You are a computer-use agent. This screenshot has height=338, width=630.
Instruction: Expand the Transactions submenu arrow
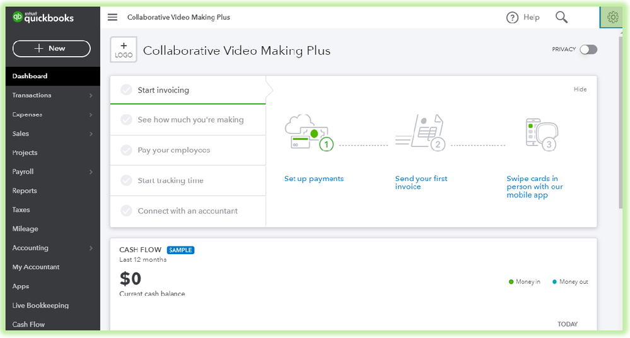[91, 95]
